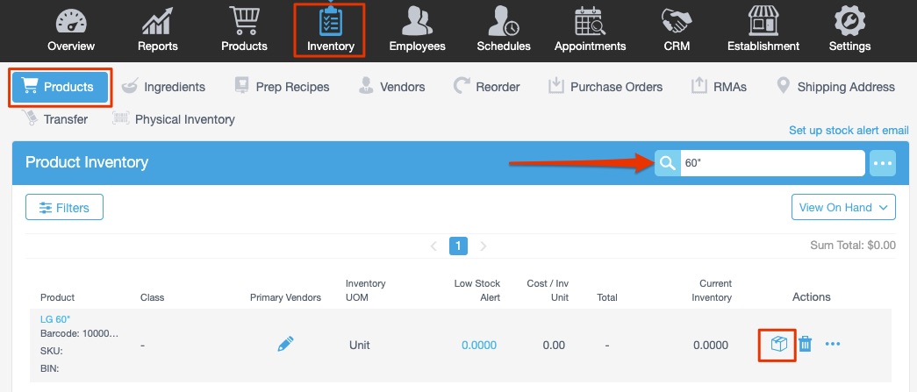Go to next page arrow in pagination
This screenshot has width=917, height=392.
pos(484,246)
